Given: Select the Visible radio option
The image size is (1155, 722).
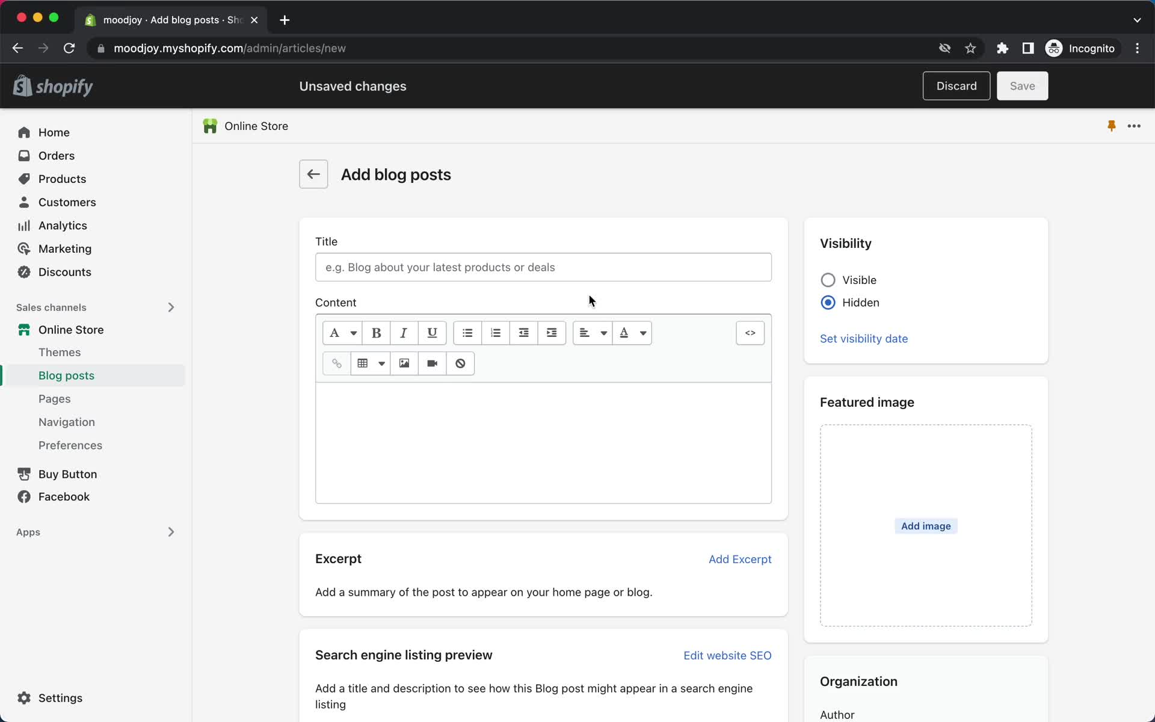Looking at the screenshot, I should (828, 280).
